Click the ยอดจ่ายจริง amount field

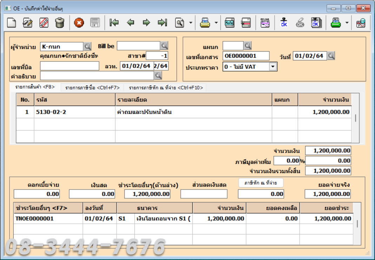[x=328, y=194]
